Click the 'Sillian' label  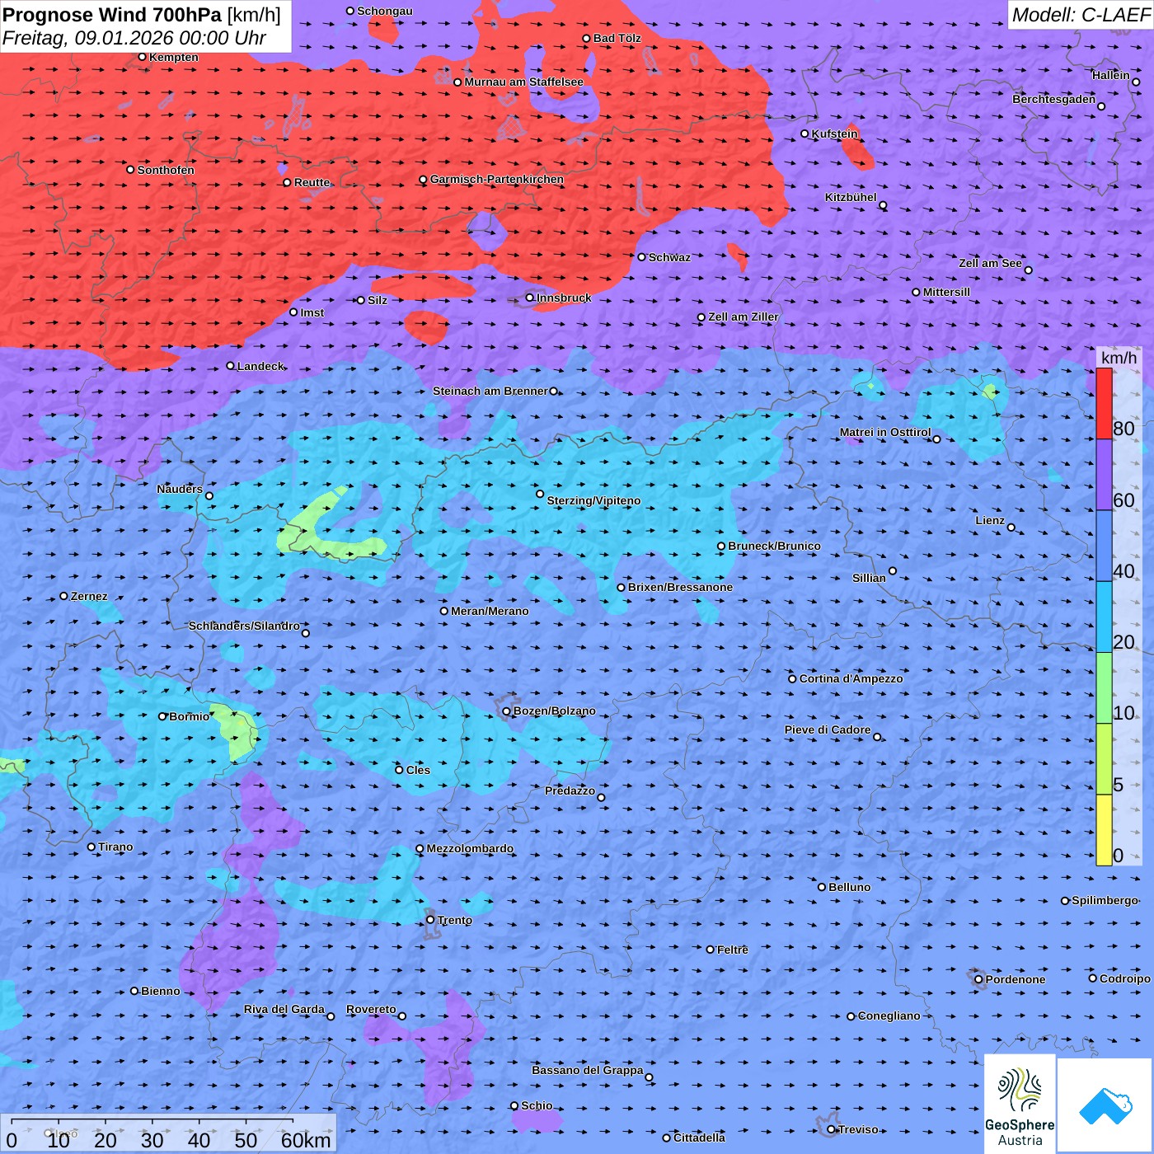click(869, 578)
